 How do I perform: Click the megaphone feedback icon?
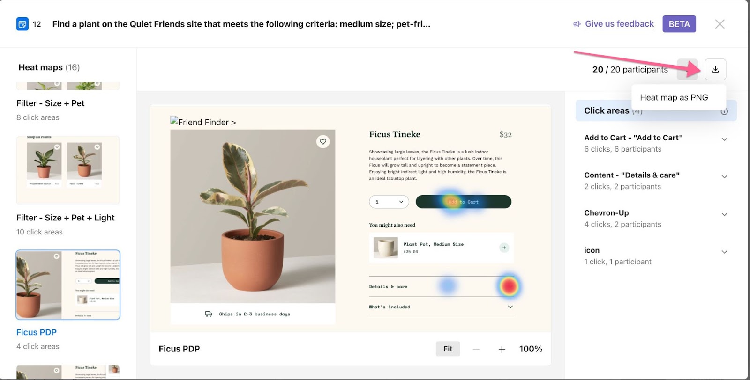click(577, 24)
